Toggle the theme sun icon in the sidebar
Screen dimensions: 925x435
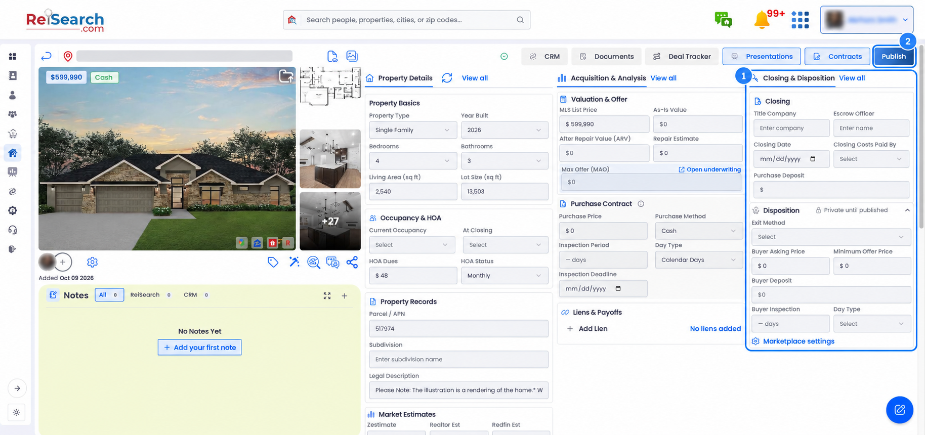coord(16,412)
